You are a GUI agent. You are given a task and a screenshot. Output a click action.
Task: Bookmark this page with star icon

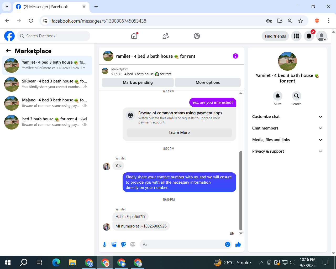pyautogui.click(x=301, y=21)
